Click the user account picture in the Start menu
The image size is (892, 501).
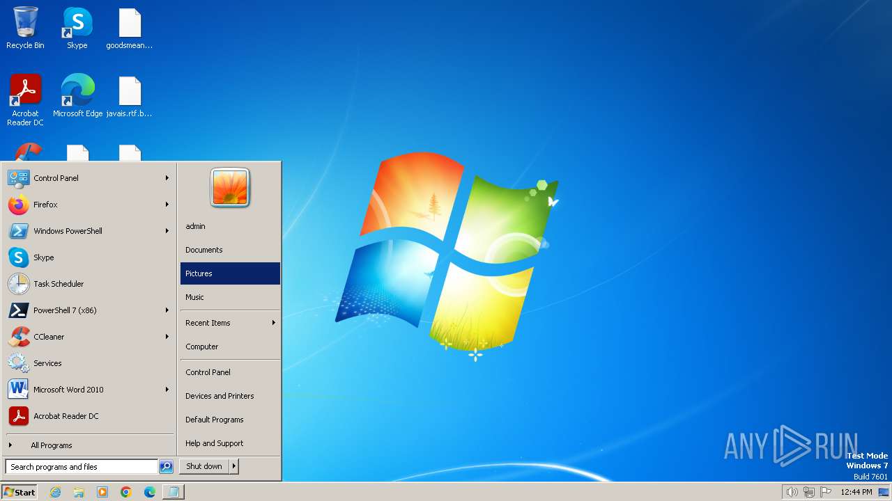pos(230,187)
